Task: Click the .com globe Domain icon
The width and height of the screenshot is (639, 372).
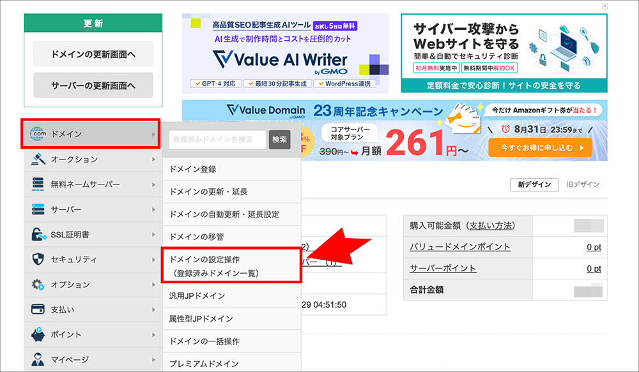Action: (38, 134)
